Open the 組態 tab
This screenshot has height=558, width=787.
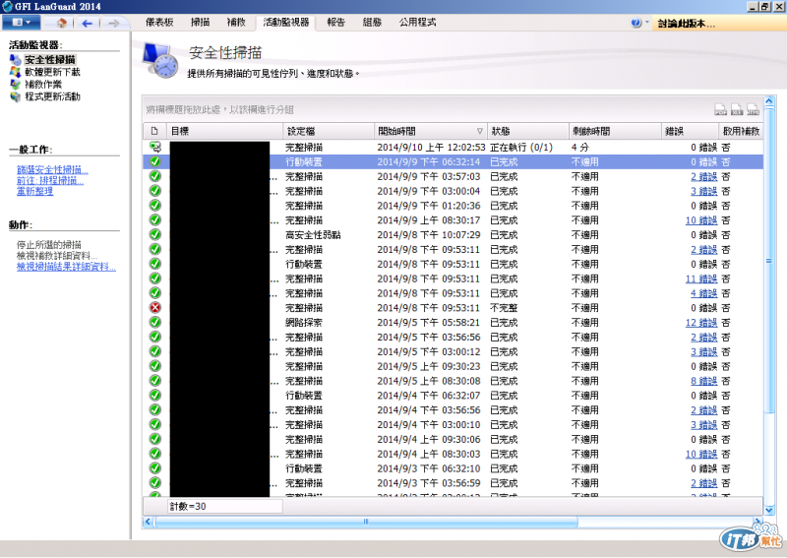(x=372, y=22)
